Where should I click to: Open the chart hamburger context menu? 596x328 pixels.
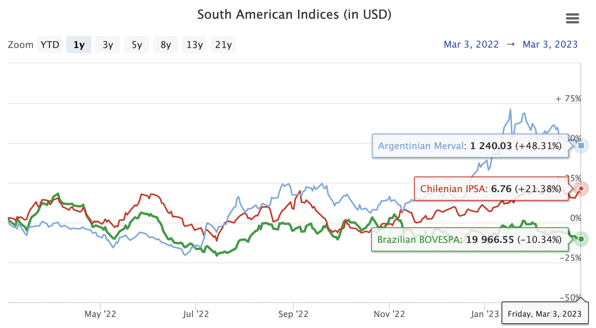[572, 18]
